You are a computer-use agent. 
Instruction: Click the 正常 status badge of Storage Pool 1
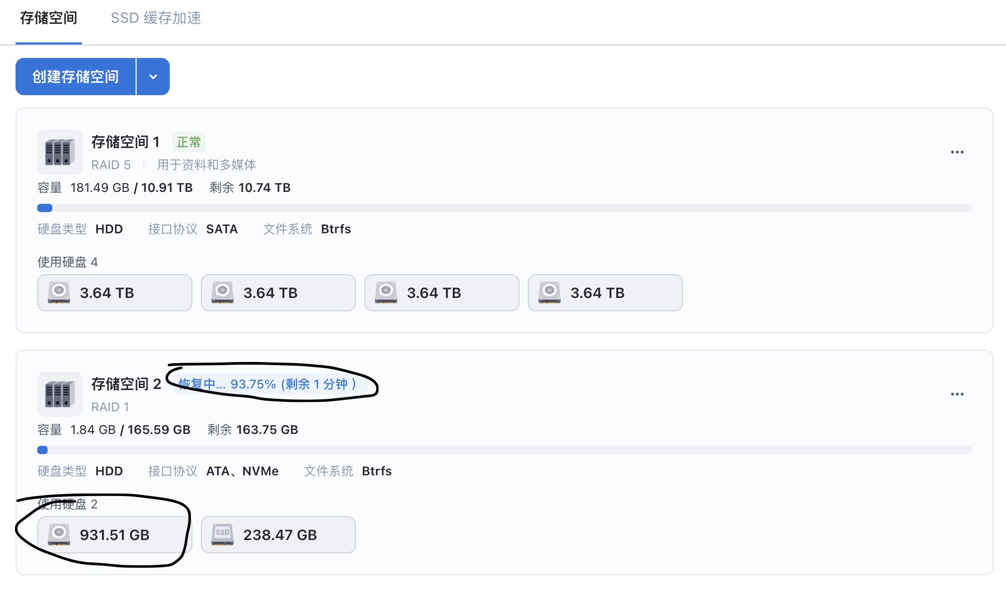(x=188, y=142)
